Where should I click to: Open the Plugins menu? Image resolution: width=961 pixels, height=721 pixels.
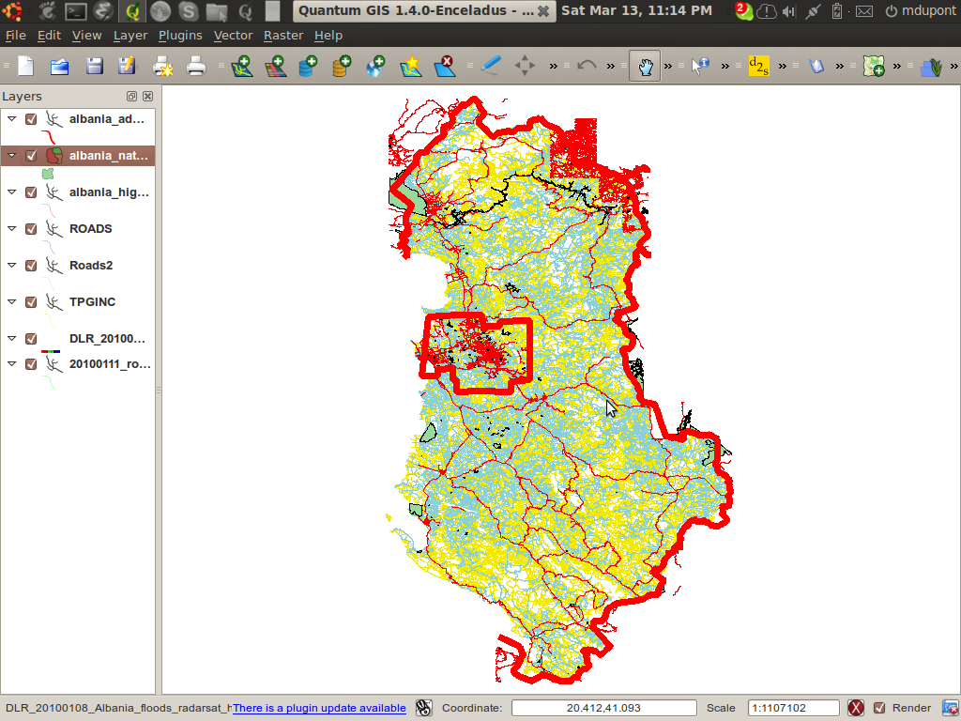pos(180,36)
